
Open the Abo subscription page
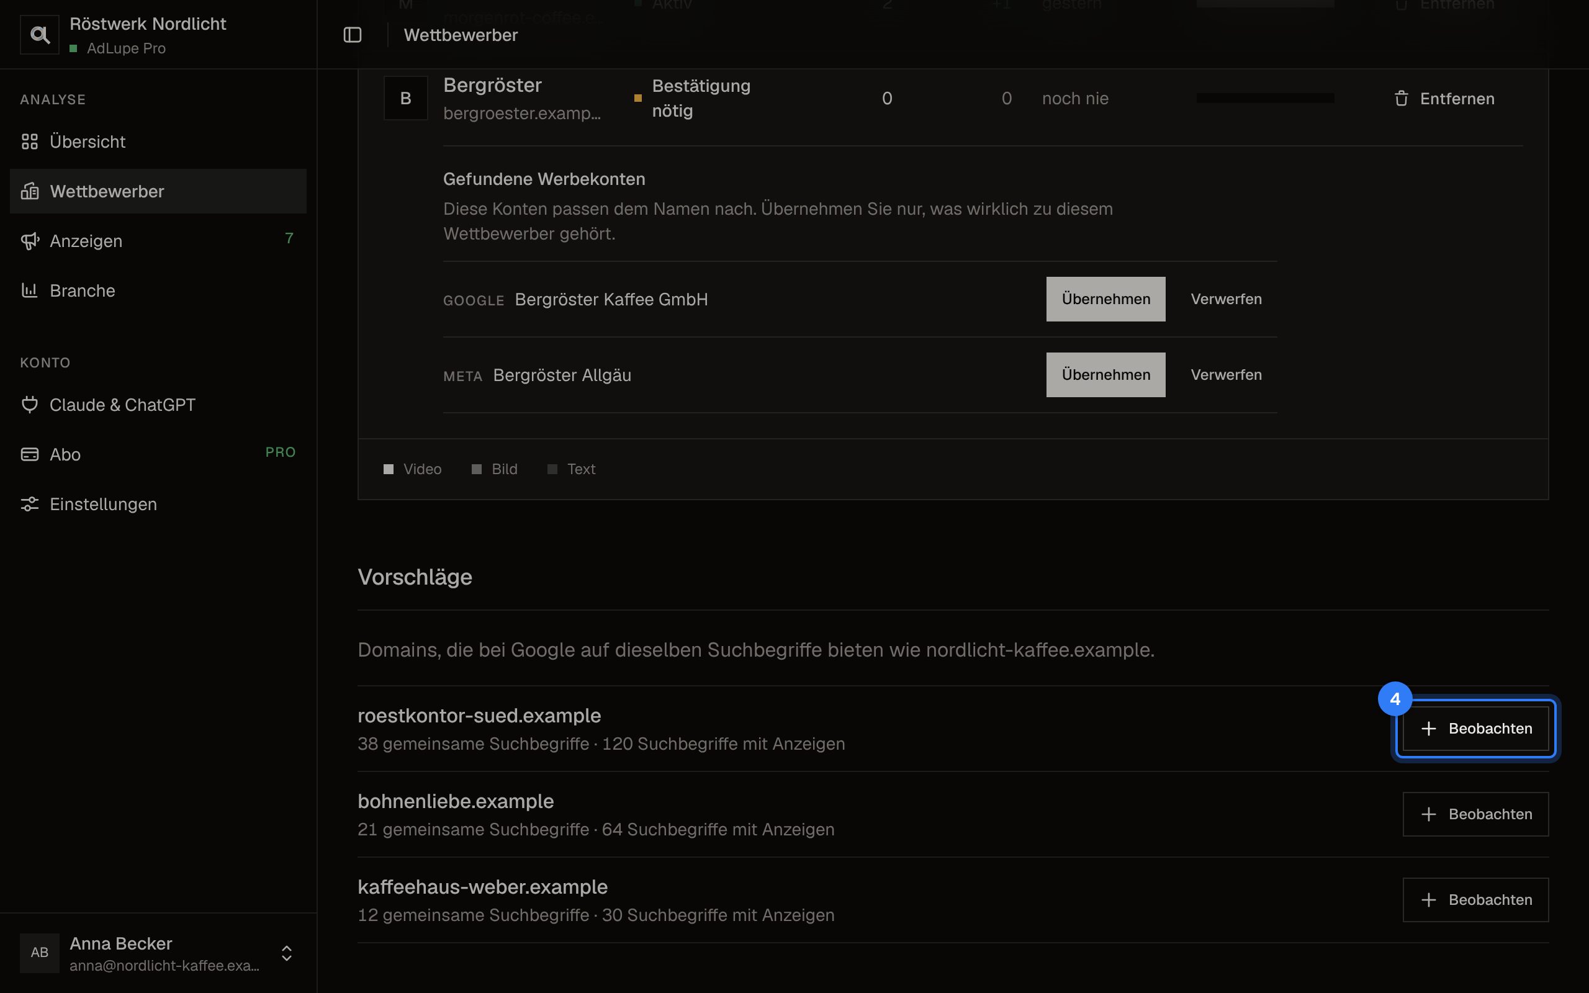(x=158, y=454)
